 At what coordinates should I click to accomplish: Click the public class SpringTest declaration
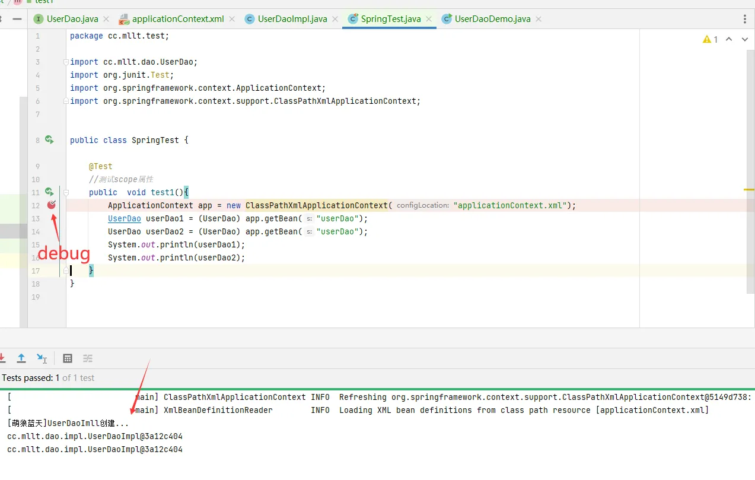pyautogui.click(x=129, y=140)
